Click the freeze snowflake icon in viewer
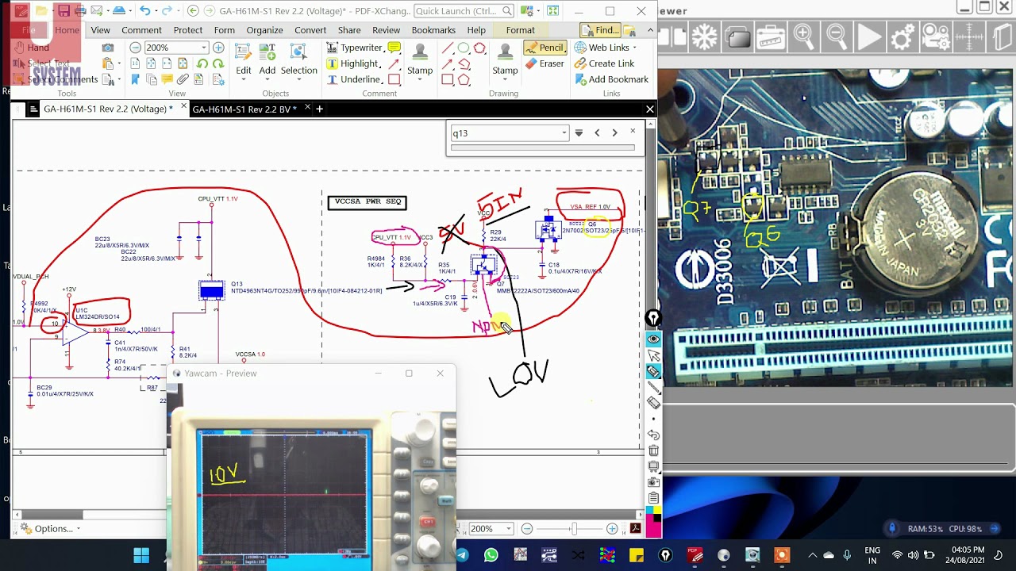 tap(704, 37)
